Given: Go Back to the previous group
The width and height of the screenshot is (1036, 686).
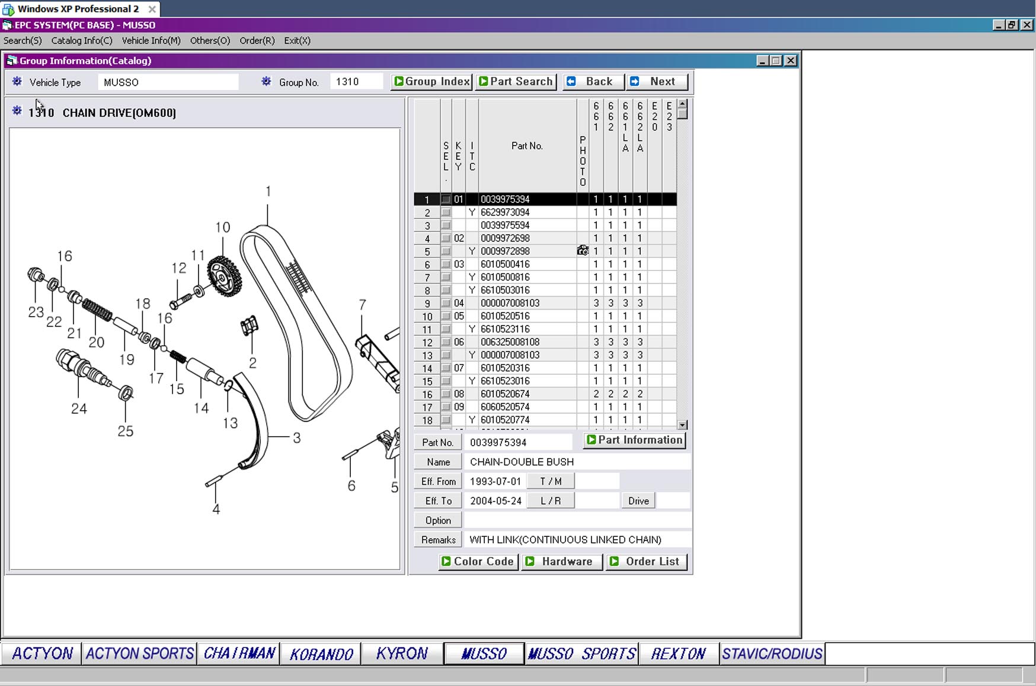Looking at the screenshot, I should (x=593, y=82).
